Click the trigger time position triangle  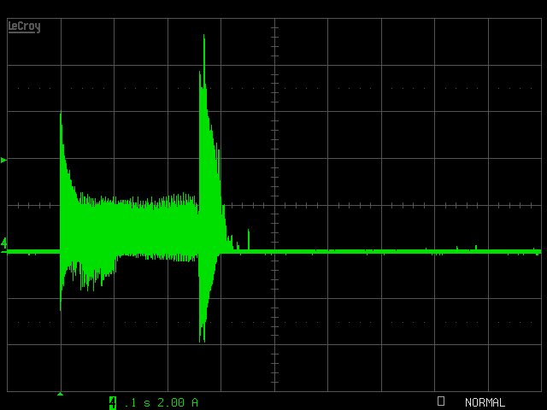(x=60, y=394)
